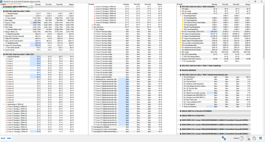Viewport: 265px width, 142px height.
Task: Collapse the Feszültségeltolások subtree
Action: tap(180, 16)
